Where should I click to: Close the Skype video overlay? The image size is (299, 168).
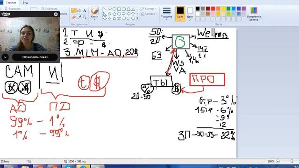coord(56,14)
